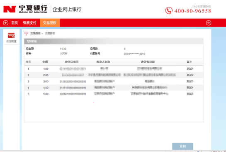Click the 返回 button
This screenshot has width=226, height=152.
pos(182,146)
